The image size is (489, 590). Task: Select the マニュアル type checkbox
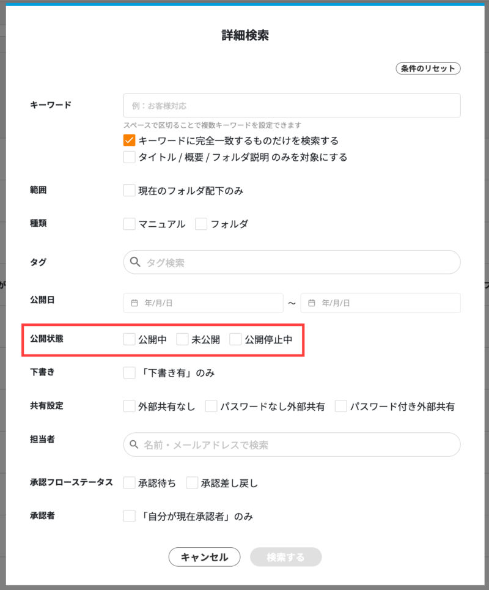(129, 224)
